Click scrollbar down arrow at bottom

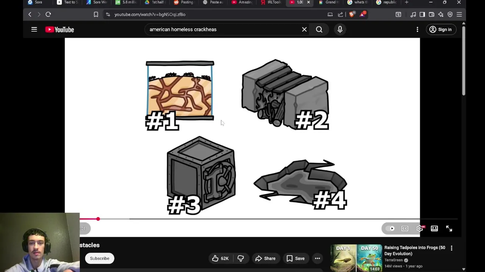pyautogui.click(x=463, y=269)
